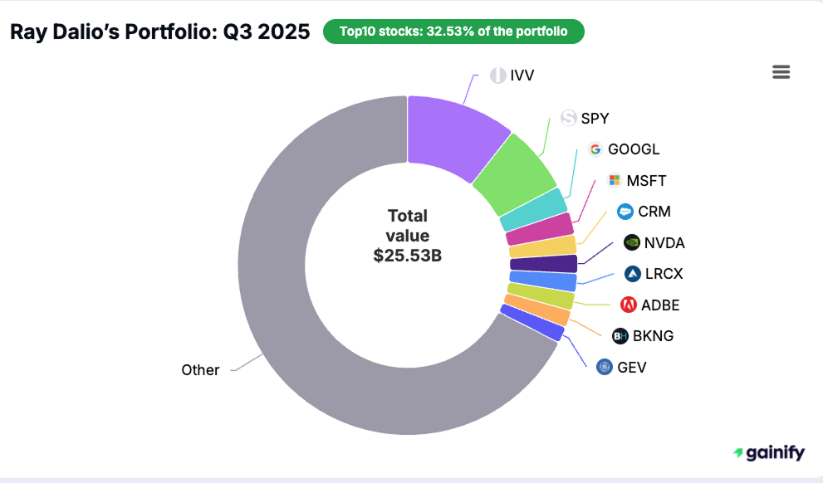This screenshot has height=483, width=823.
Task: Select the NVDA company logo
Action: [x=631, y=243]
